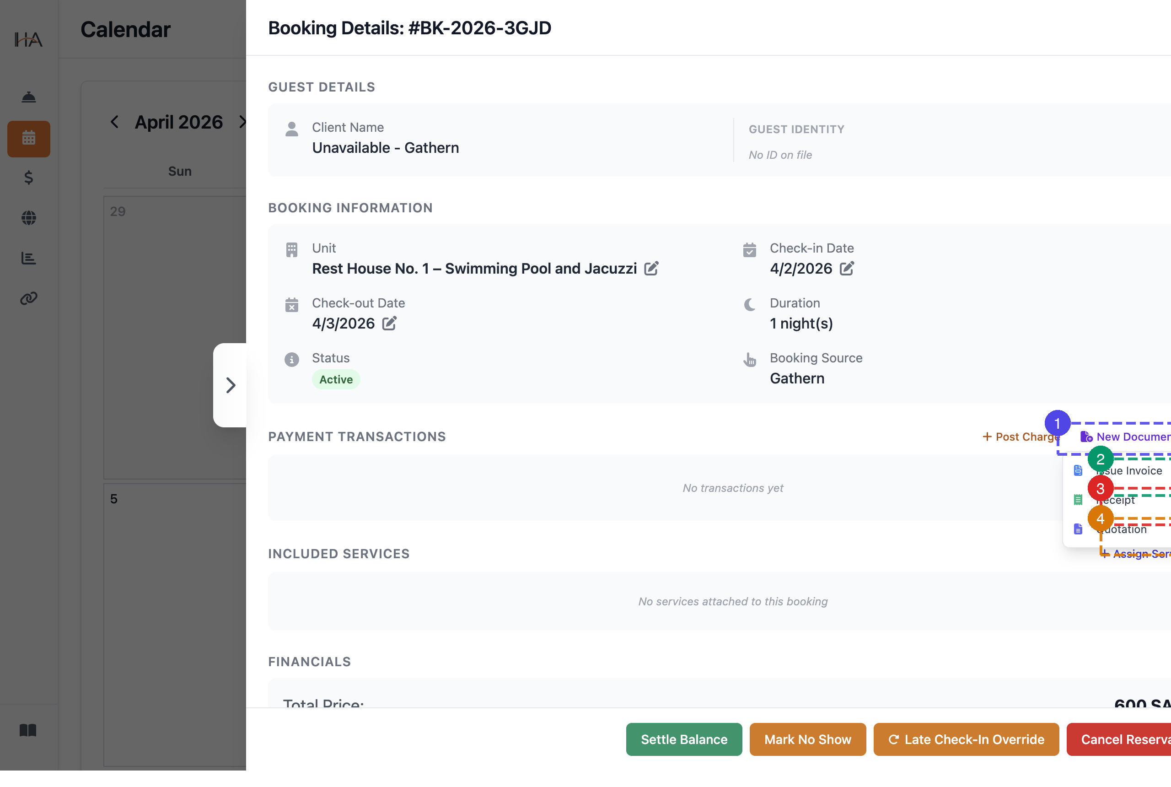Click the No ID on file text
This screenshot has height=787, width=1171.
(x=780, y=155)
